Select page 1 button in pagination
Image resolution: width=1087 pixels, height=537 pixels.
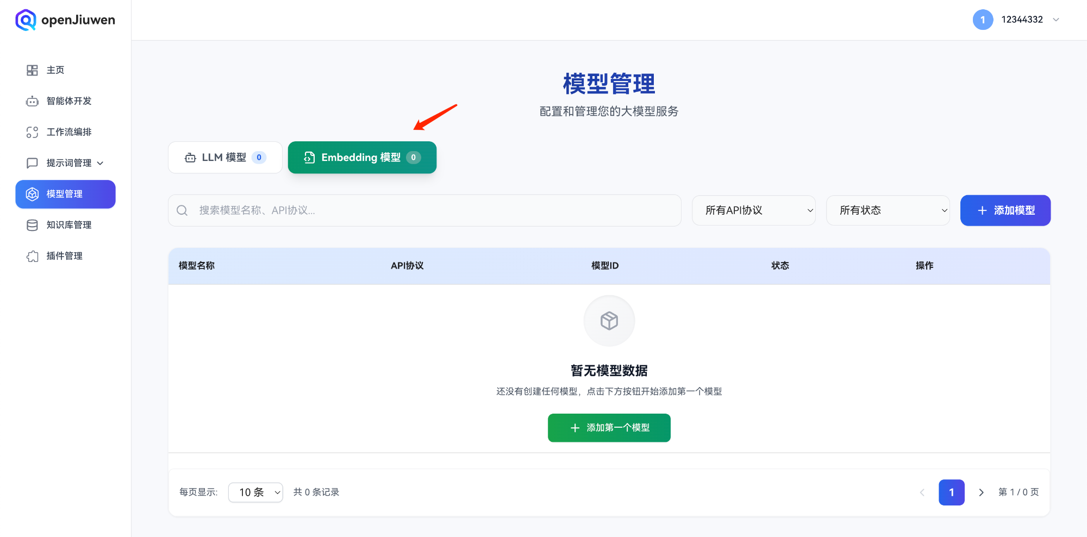[952, 492]
